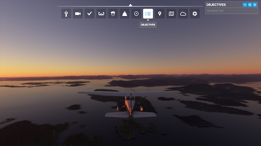Image resolution: width=261 pixels, height=146 pixels.
Task: Click the Objectives tooltip label
Action: click(x=148, y=25)
